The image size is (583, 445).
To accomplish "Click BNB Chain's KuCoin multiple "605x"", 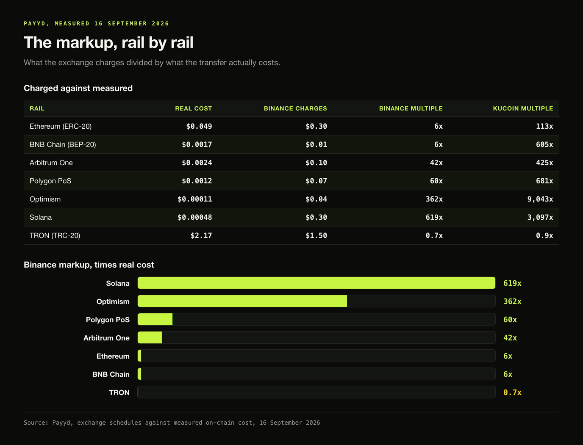I will (544, 144).
